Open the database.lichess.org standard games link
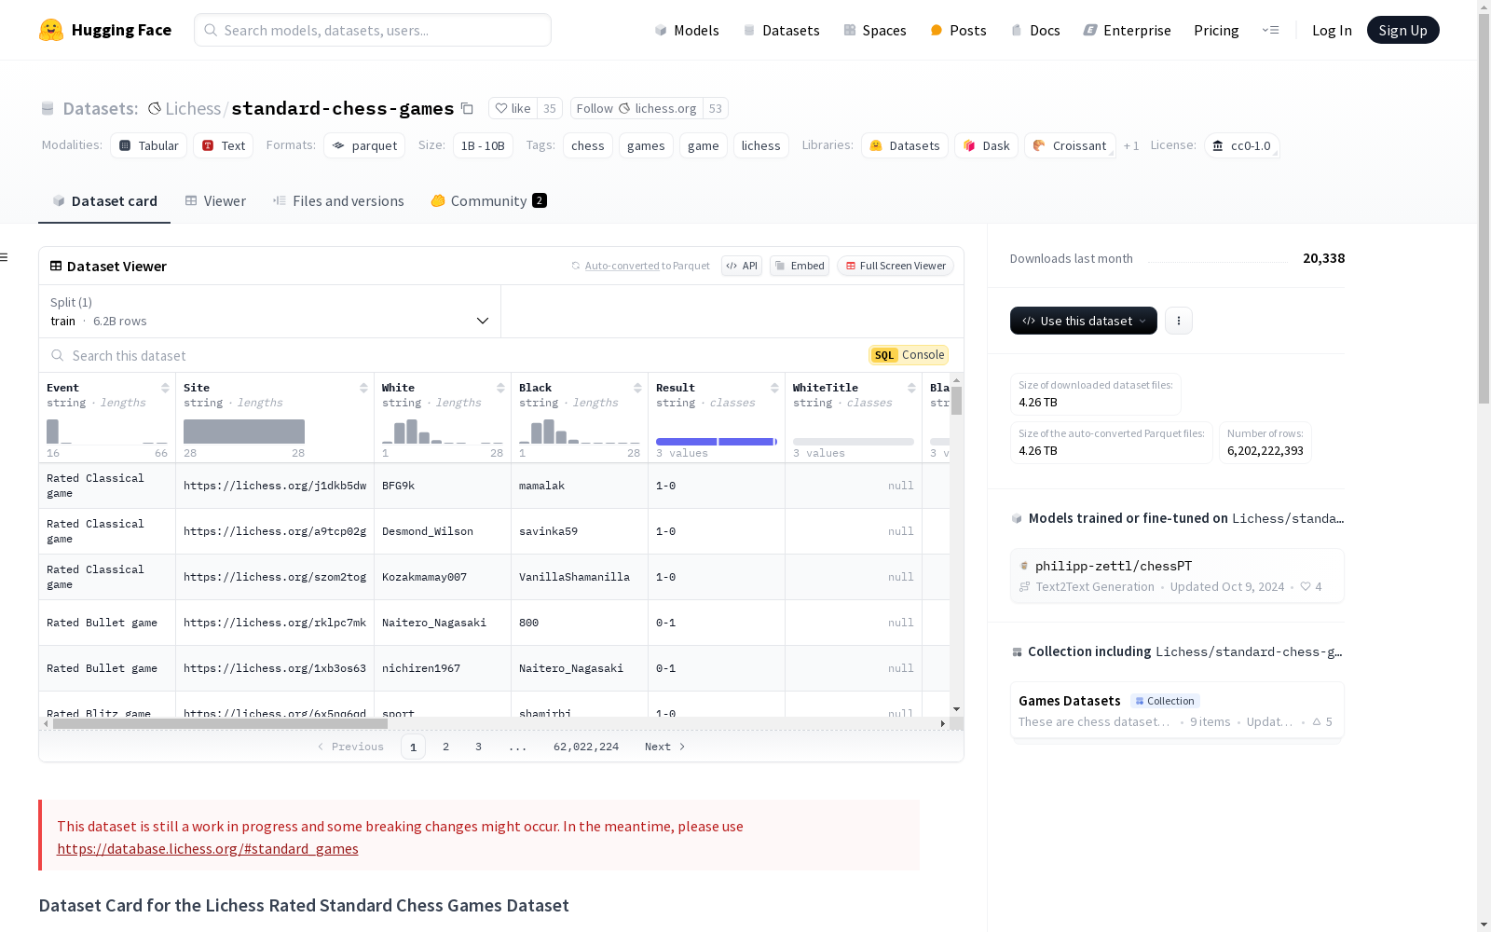This screenshot has width=1491, height=932. (x=208, y=848)
